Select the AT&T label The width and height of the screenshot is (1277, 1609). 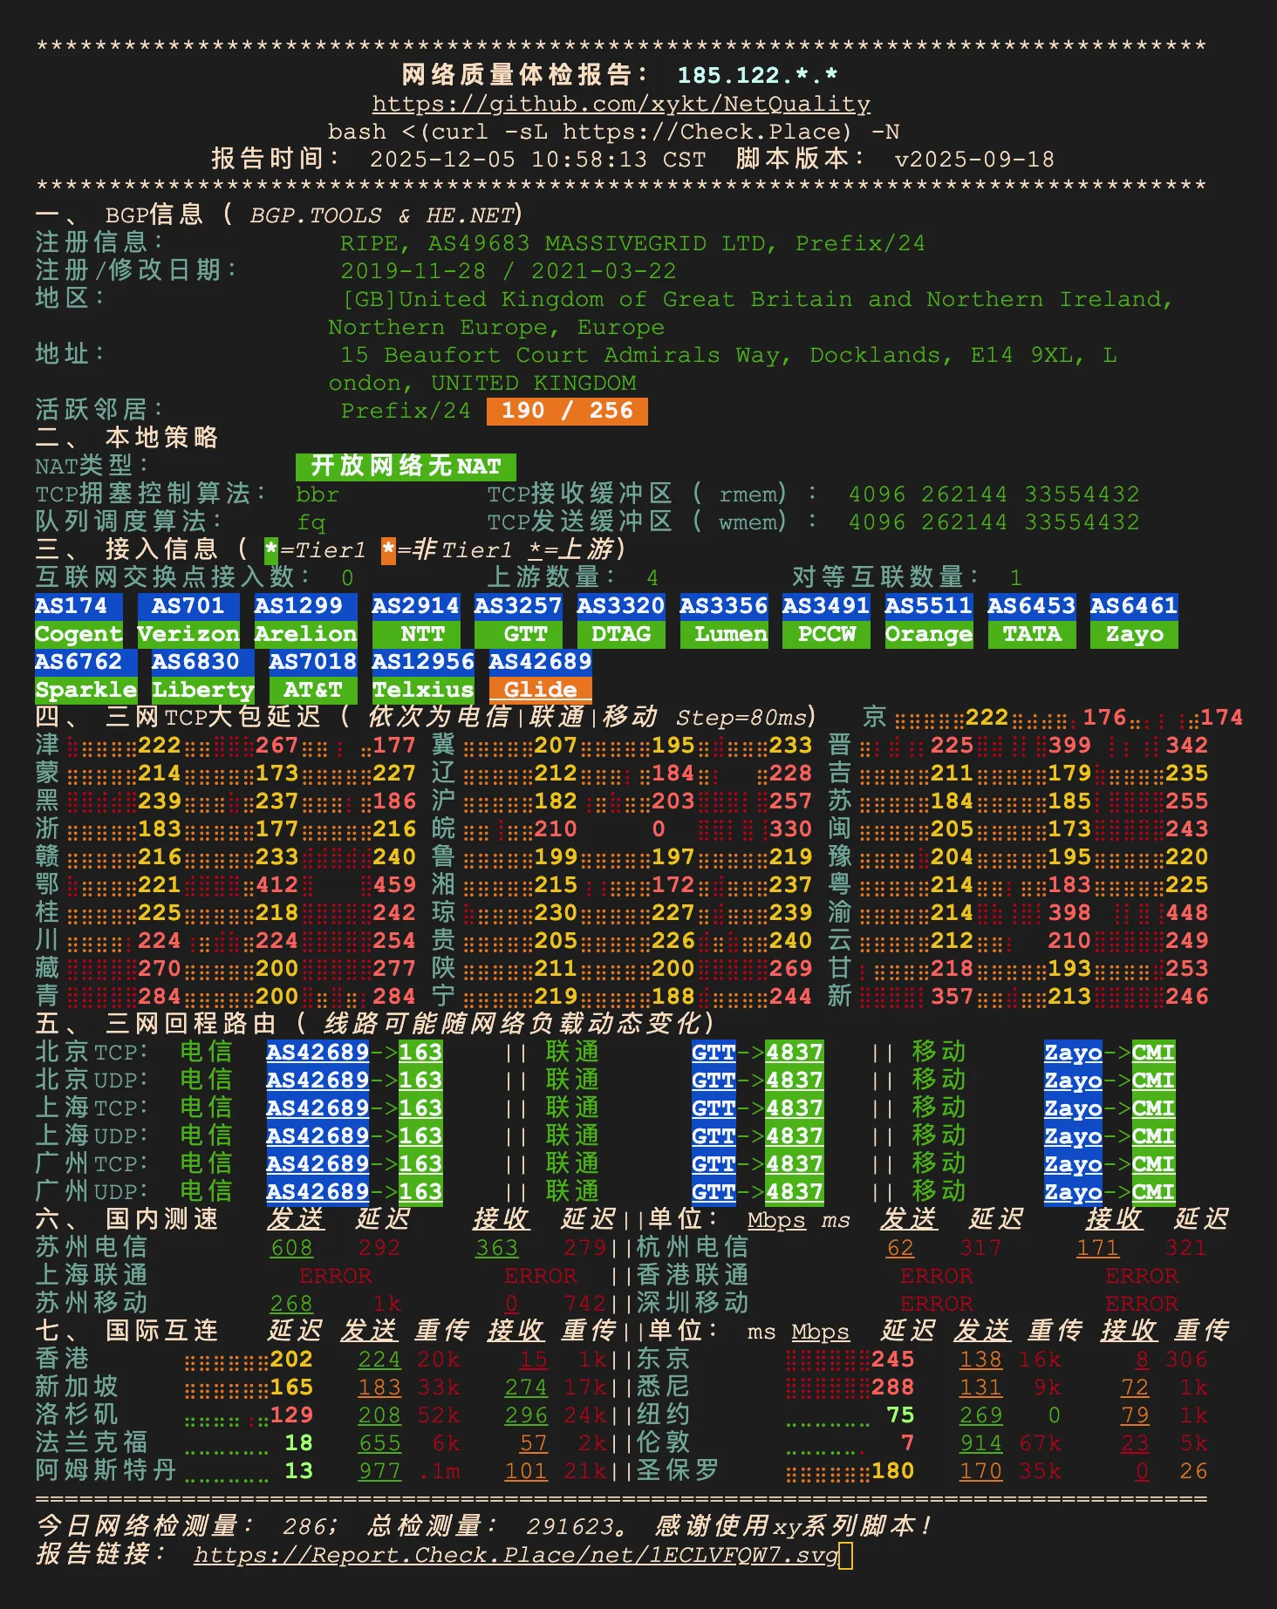pos(313,690)
